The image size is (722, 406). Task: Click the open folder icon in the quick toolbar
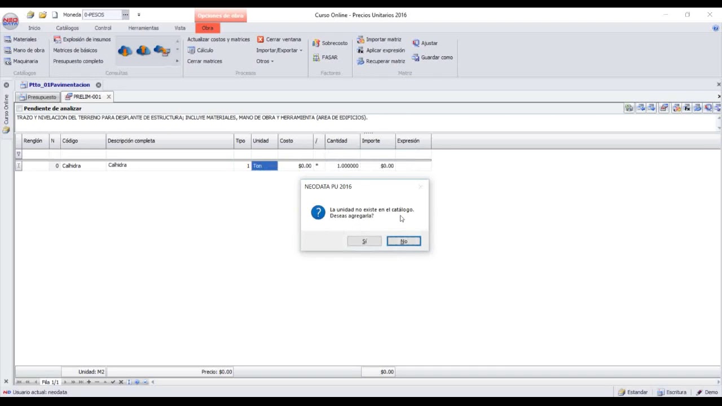[42, 15]
